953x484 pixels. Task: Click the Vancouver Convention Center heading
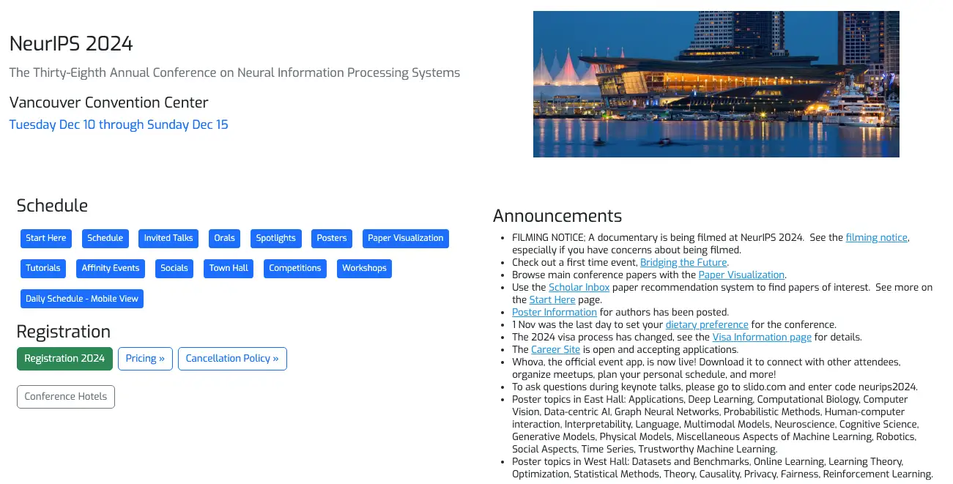[109, 103]
